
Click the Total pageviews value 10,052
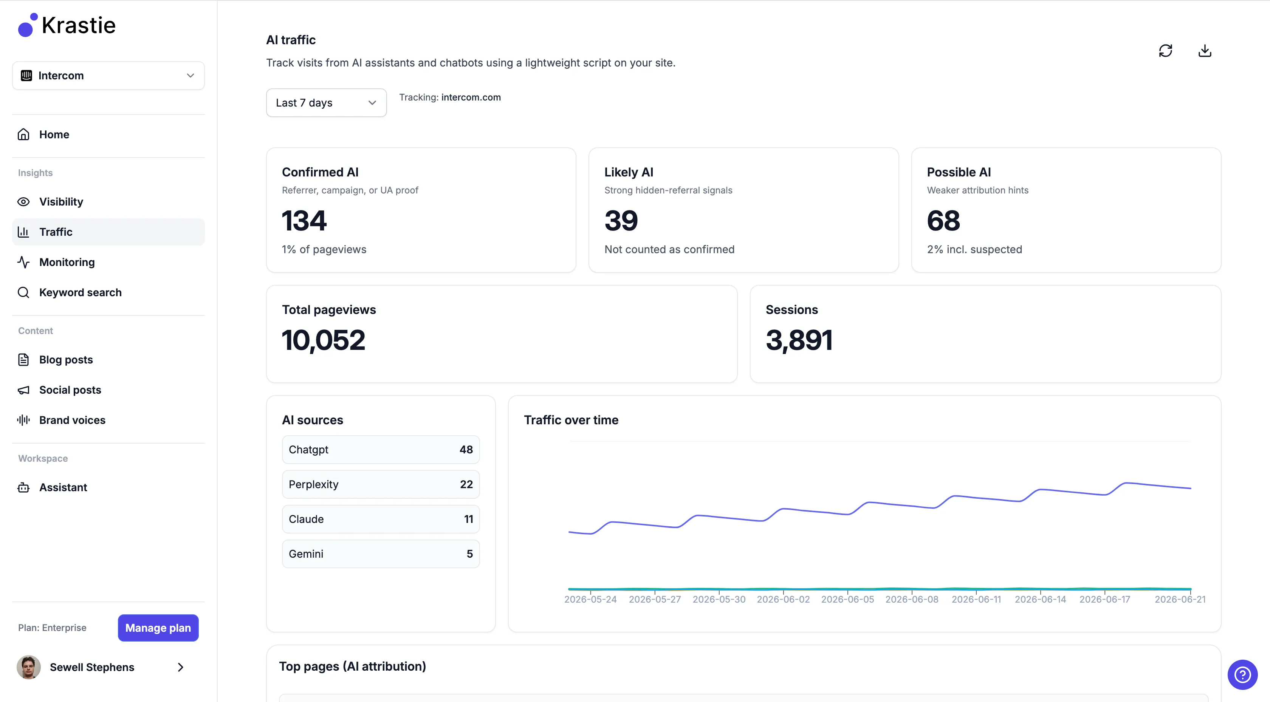pos(324,340)
